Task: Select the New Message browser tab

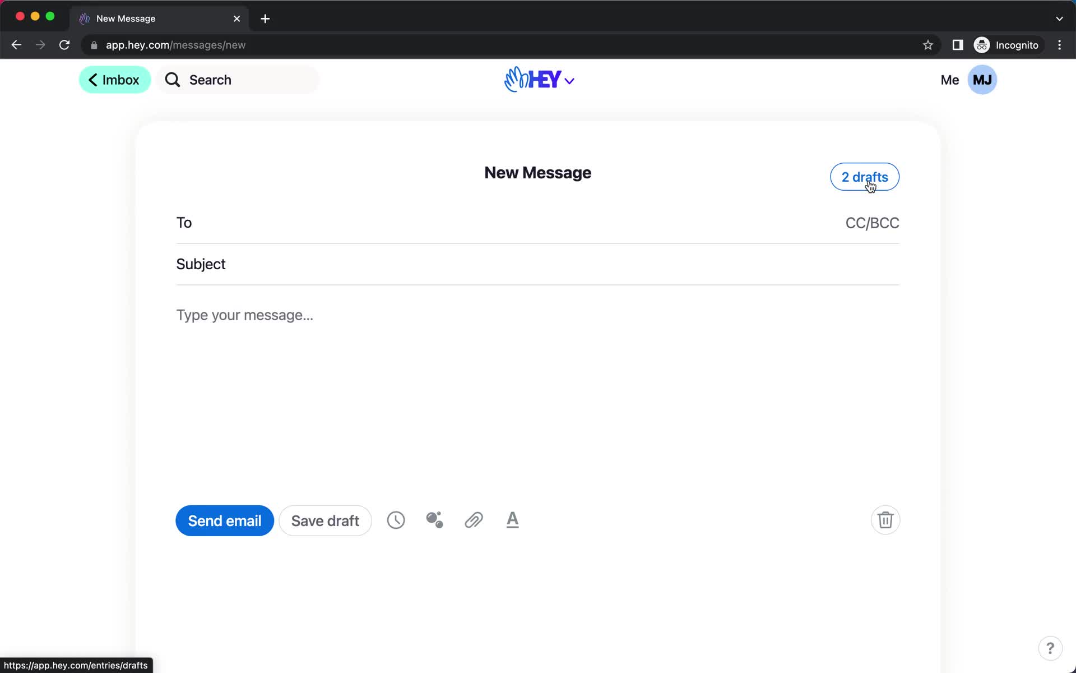Action: coord(160,19)
